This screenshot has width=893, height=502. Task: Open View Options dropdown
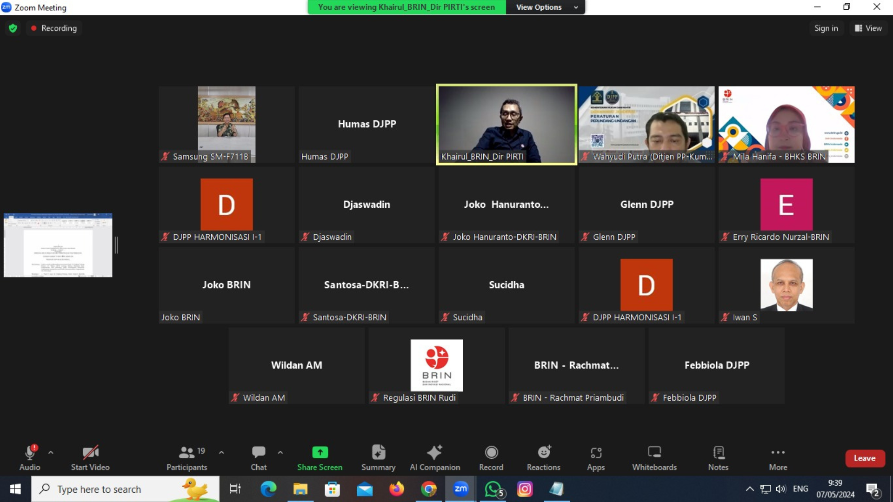[x=546, y=7]
